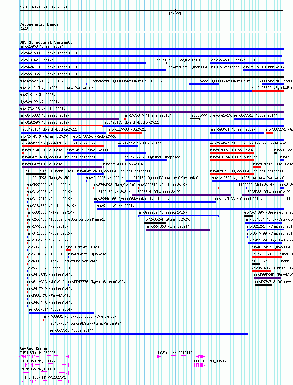The height and width of the screenshot is (385, 293).
Task: Click the red nsv6110038 (Wu2021) bar
Action: [x=125, y=133]
